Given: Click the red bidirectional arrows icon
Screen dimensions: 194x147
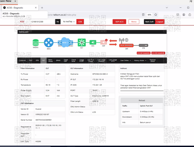Looking at the screenshot, I should click(x=113, y=43).
